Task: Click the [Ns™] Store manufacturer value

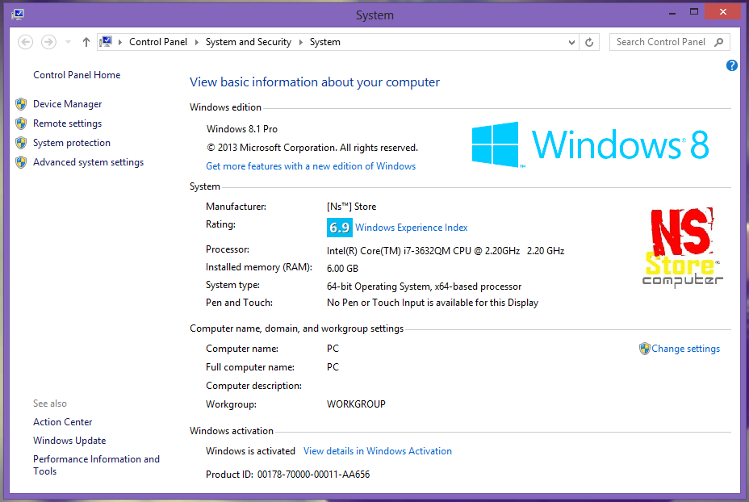Action: [x=352, y=207]
